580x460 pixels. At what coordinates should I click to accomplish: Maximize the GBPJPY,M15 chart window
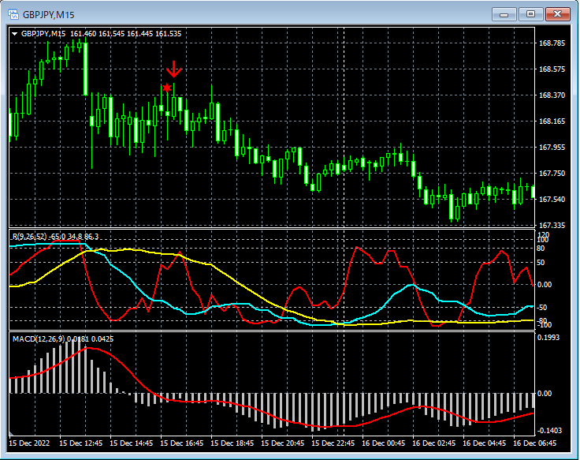click(531, 14)
